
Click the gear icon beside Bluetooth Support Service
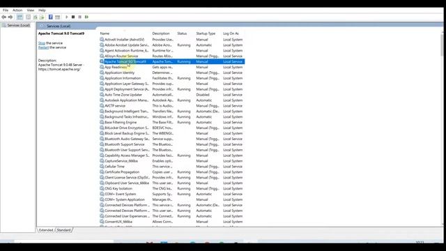tap(102, 144)
